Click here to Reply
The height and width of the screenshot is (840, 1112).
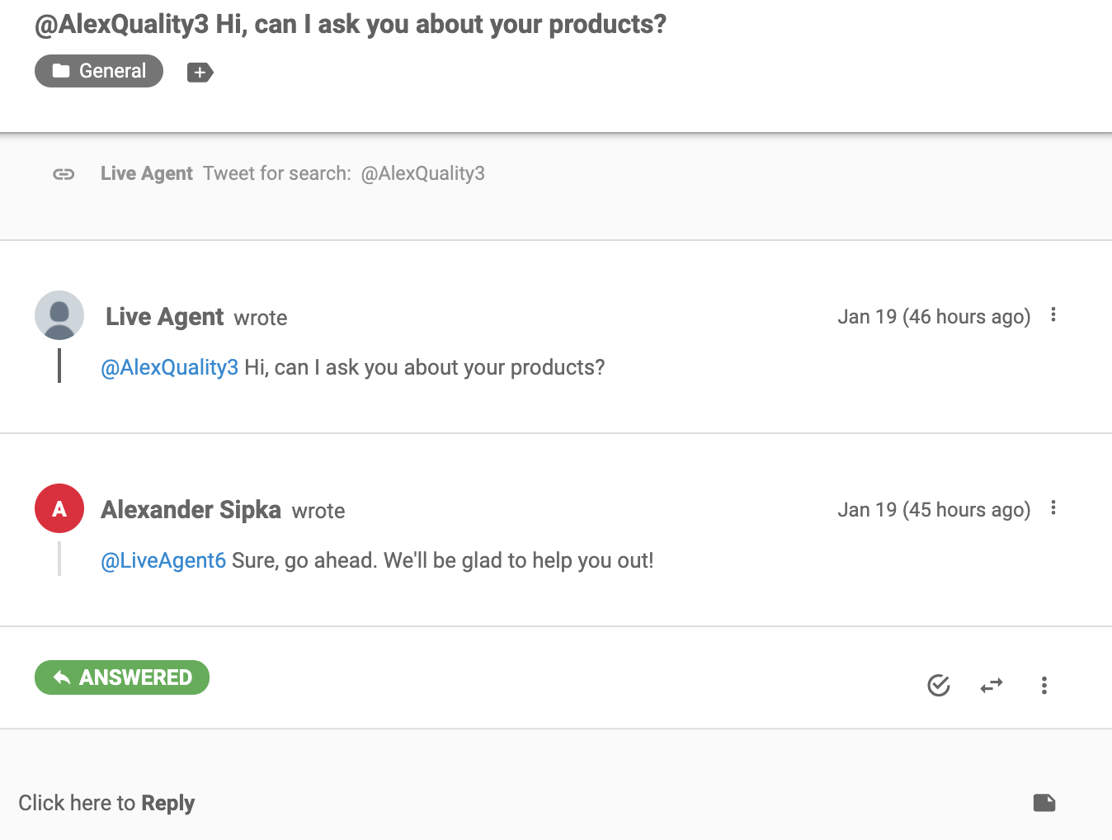point(106,802)
